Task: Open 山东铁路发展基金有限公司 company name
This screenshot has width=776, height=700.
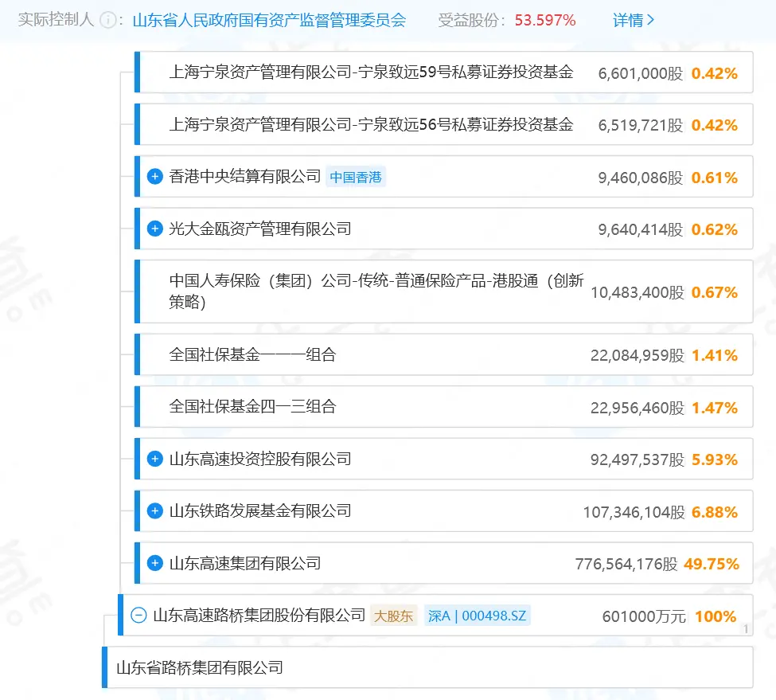Action: coord(260,511)
